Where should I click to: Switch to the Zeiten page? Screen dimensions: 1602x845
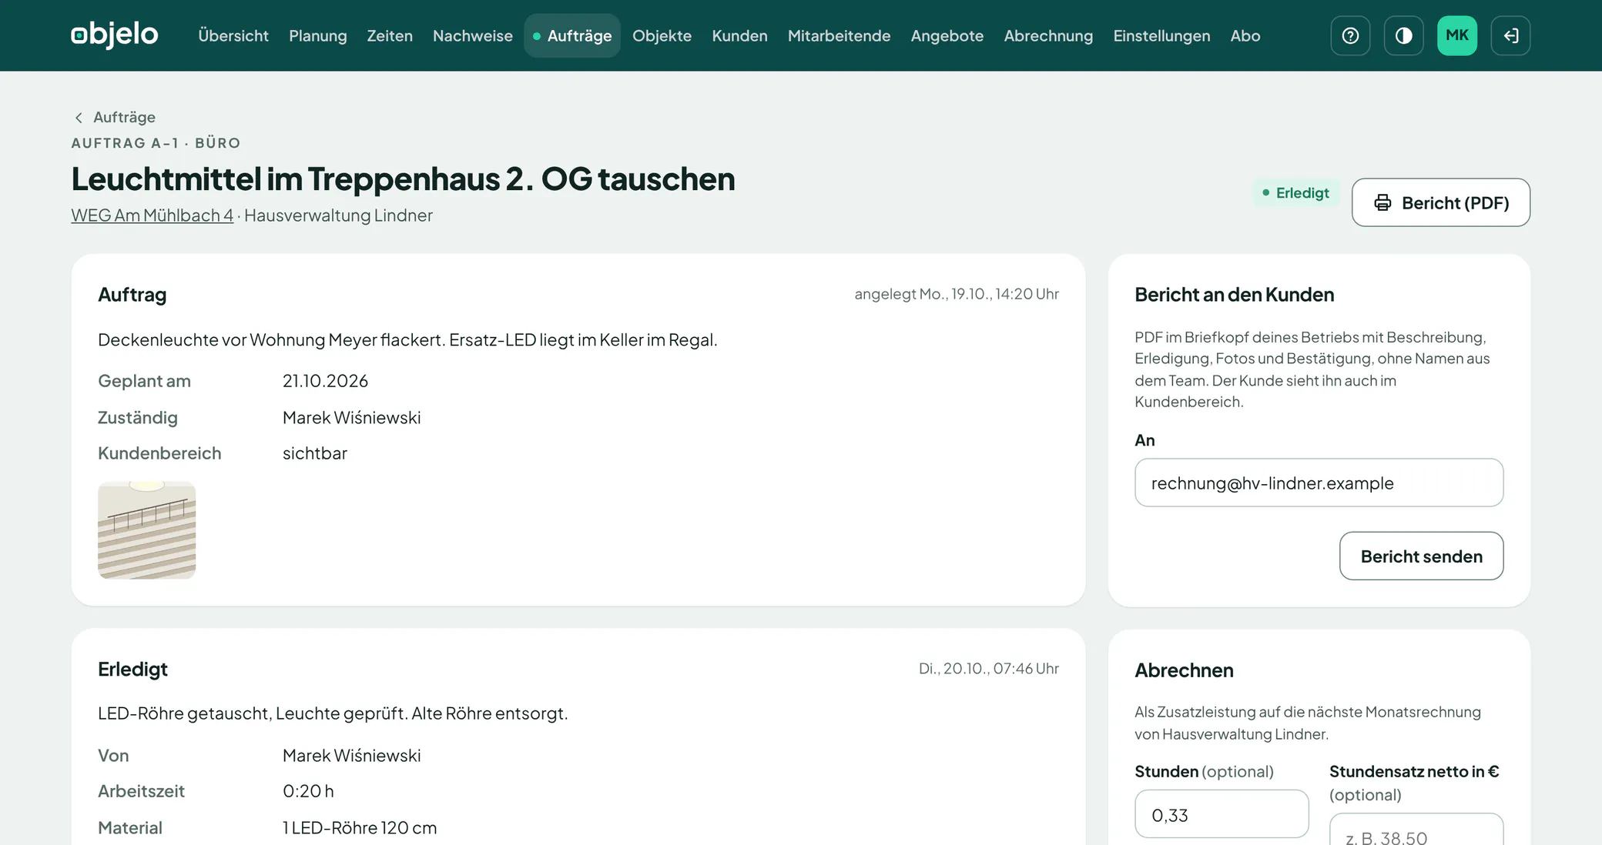pos(390,35)
